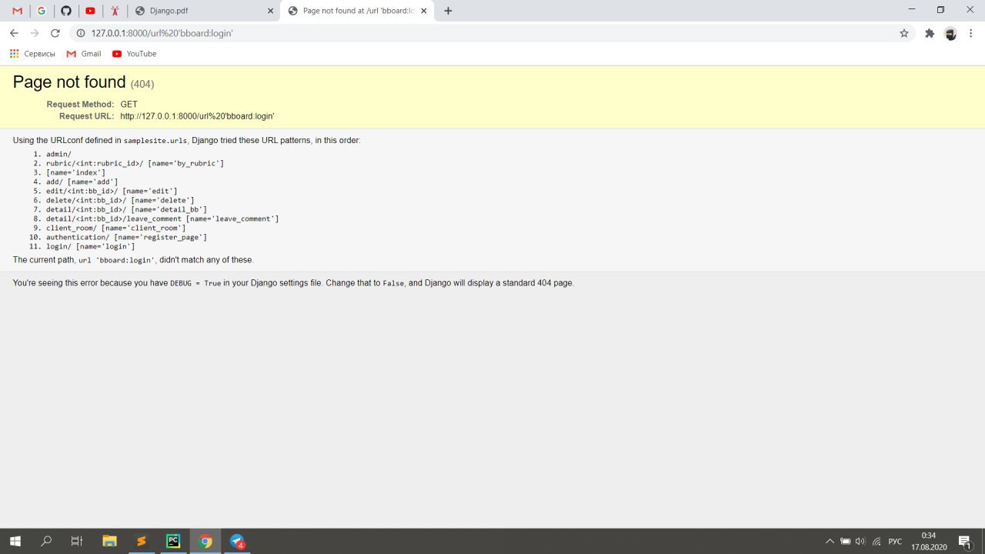Open the Chrome extensions puzzle icon
985x554 pixels.
coord(930,33)
